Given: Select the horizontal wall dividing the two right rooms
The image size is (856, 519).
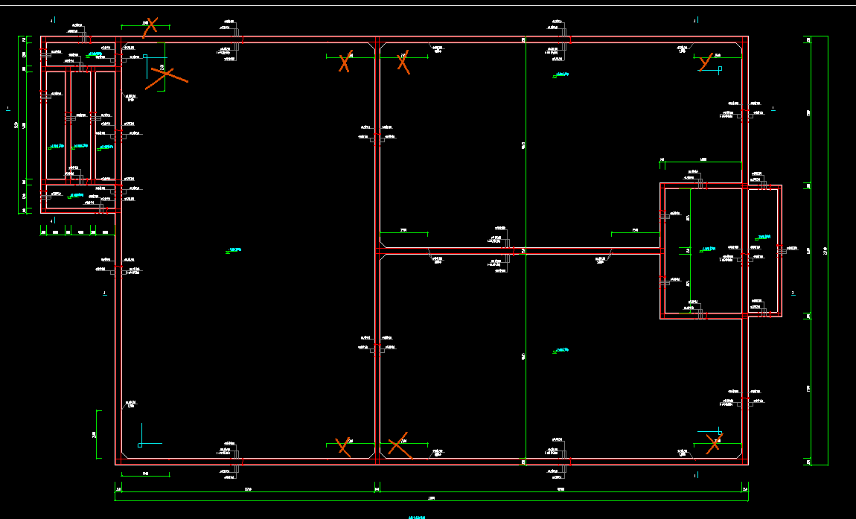Looking at the screenshot, I should 520,251.
